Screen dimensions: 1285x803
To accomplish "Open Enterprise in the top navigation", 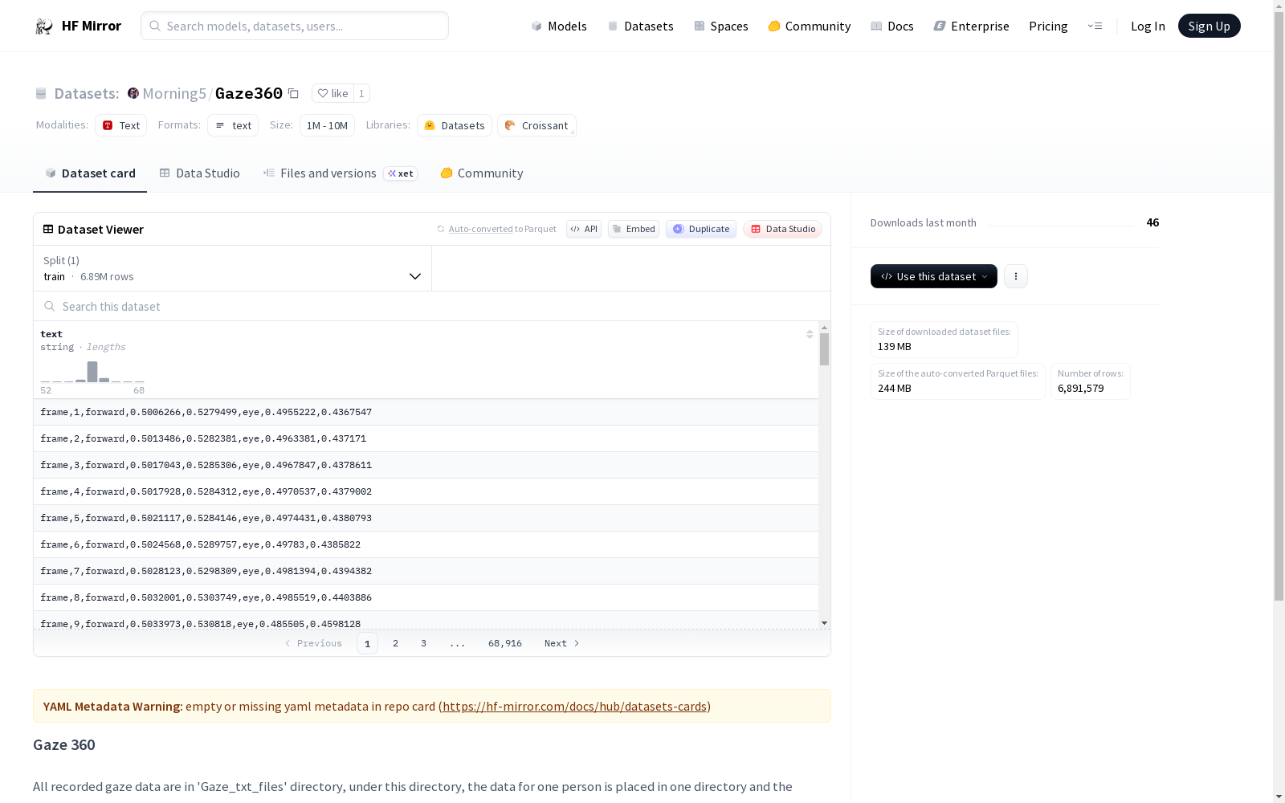I will [971, 26].
